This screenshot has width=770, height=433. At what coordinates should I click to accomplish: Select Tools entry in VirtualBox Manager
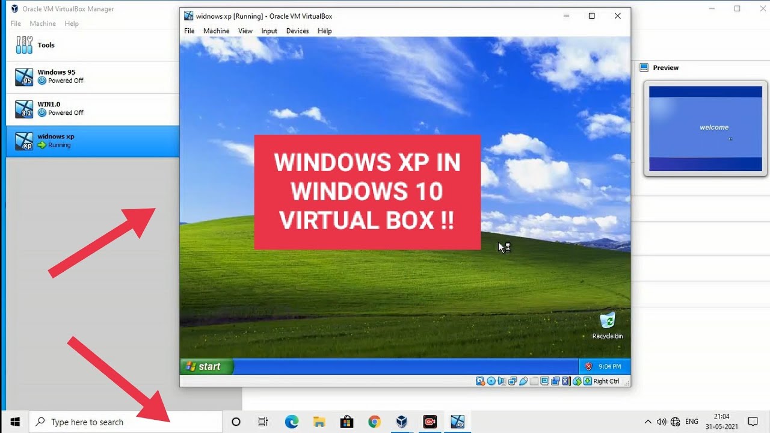point(93,45)
